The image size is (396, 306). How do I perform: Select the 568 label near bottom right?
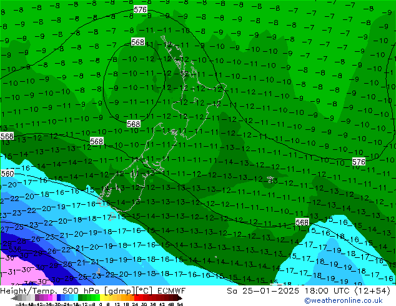302,222
